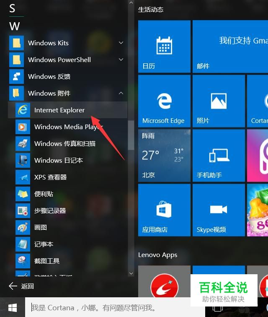The image size is (268, 317).
Task: Launch the Microsoft Edge tile
Action: [x=164, y=101]
